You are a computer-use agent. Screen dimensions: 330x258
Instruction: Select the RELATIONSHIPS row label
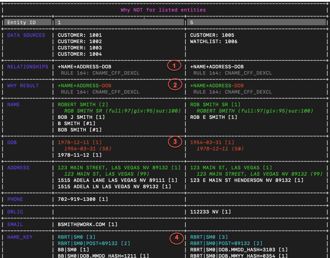pos(28,67)
